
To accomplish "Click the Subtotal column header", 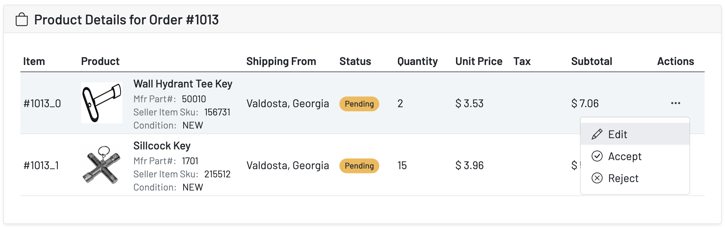I will click(592, 61).
